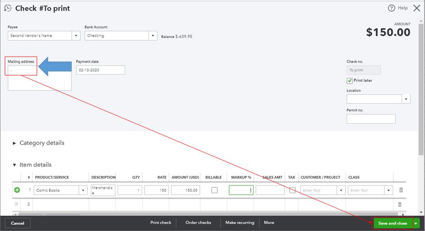425x231 pixels.
Task: Click the Bank Account field showing Checking
Action: pos(117,35)
